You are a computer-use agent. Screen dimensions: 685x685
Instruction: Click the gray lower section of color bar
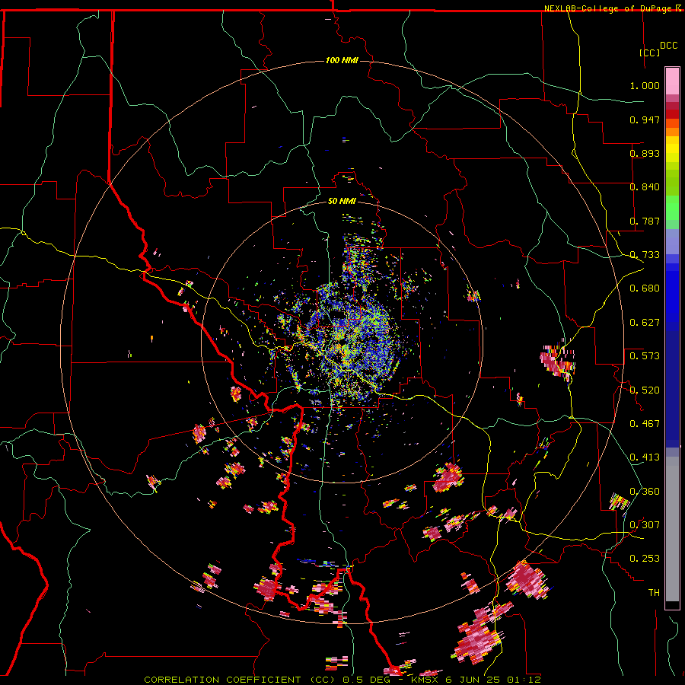pyautogui.click(x=672, y=529)
